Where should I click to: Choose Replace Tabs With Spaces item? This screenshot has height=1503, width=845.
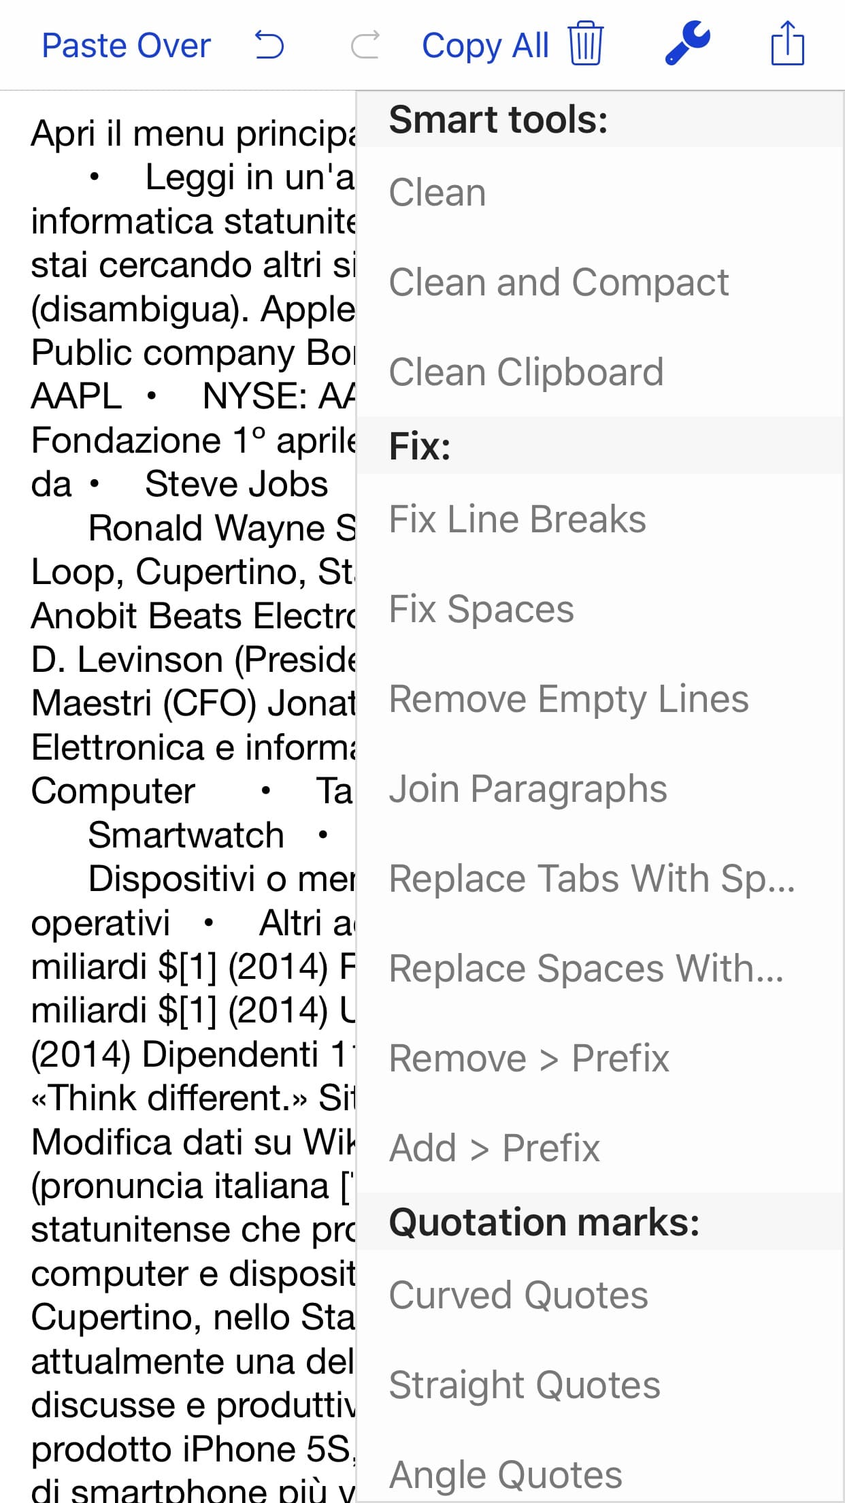(591, 879)
